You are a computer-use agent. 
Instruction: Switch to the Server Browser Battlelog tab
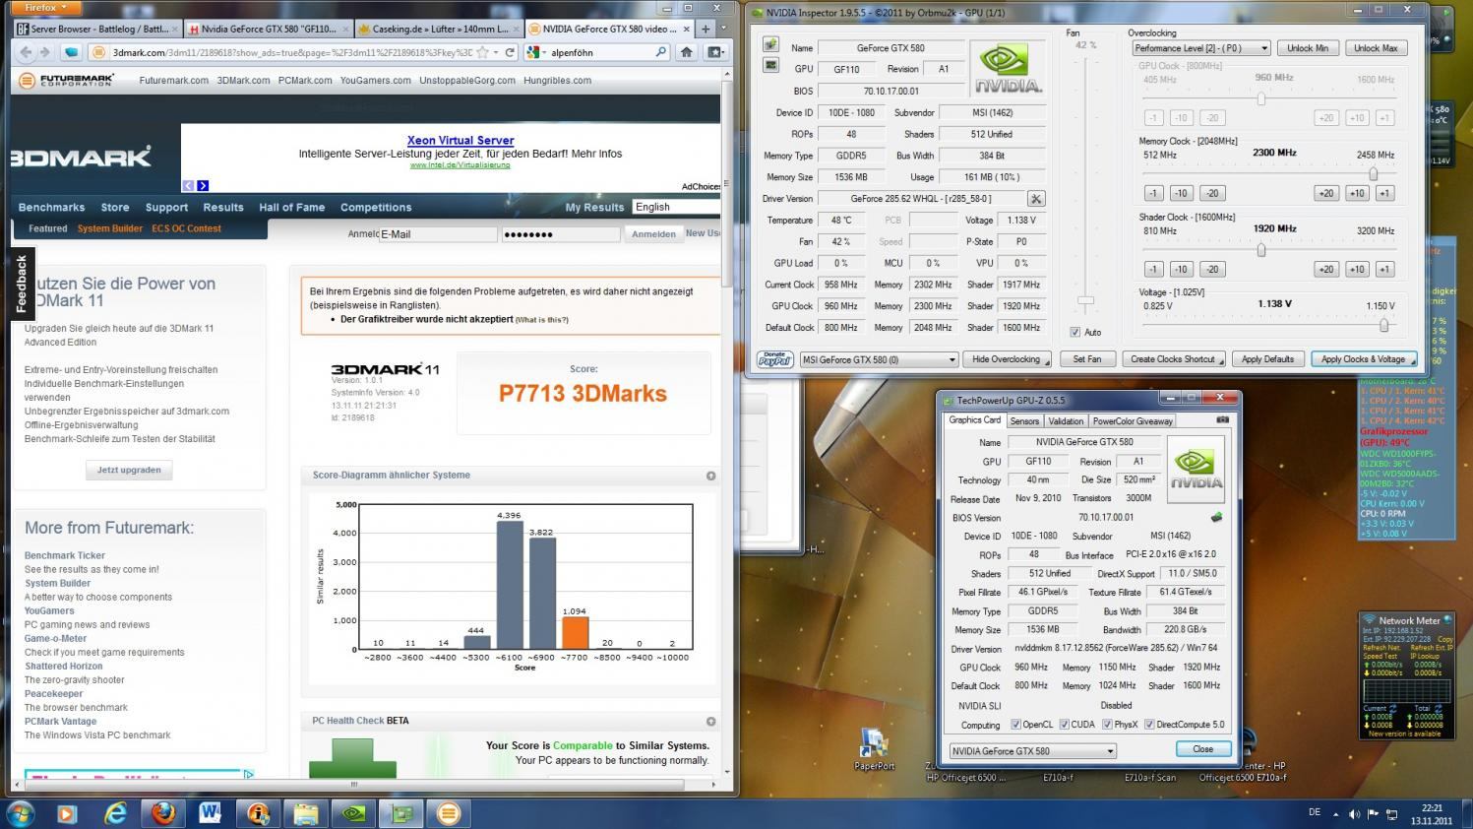tap(97, 29)
